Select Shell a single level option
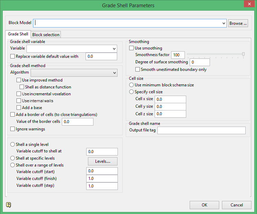 coord(13,145)
